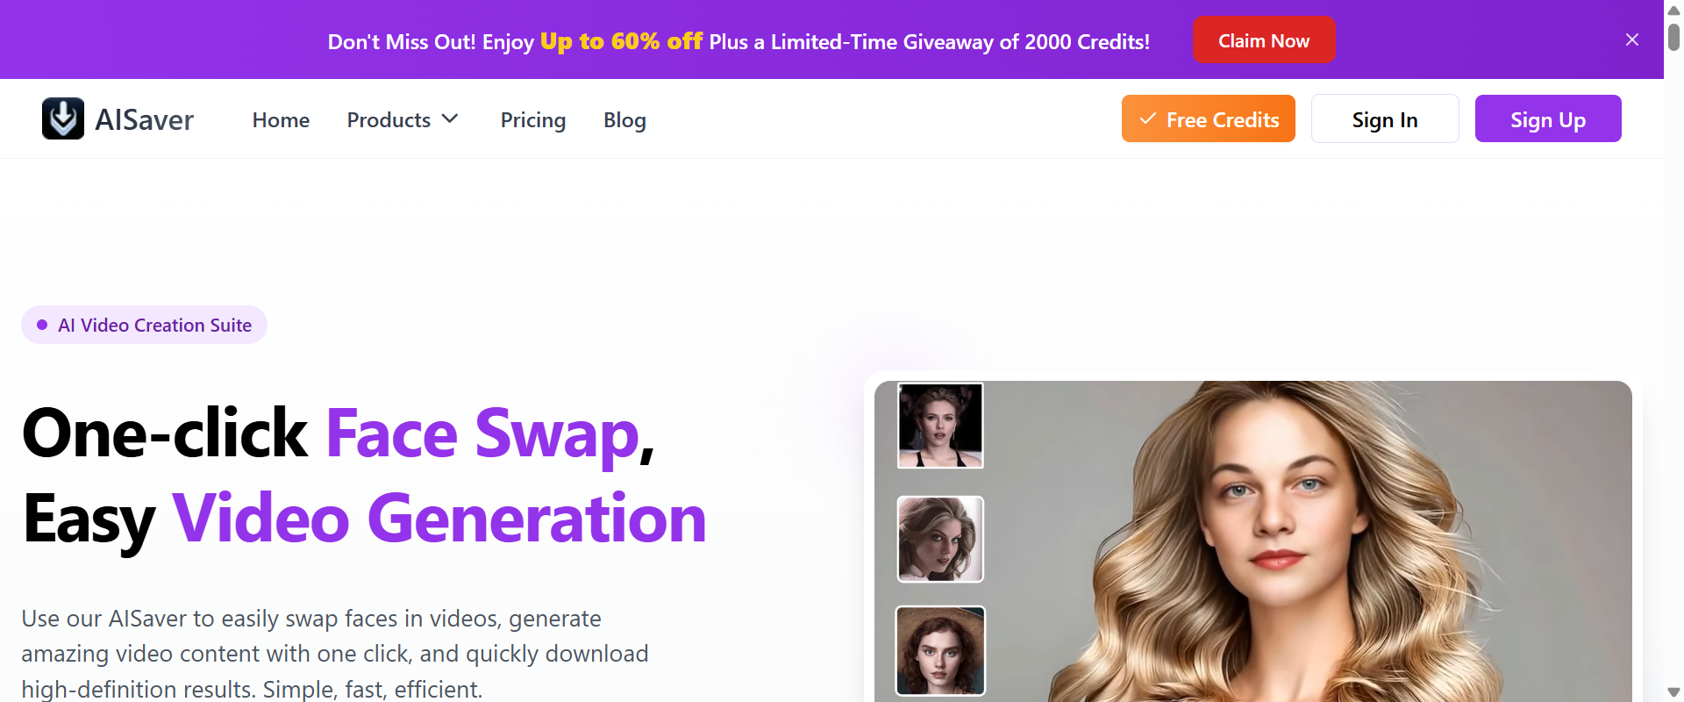Select the top dark-haired face thumbnail
Viewport: 1684px width, 702px height.
pyautogui.click(x=940, y=426)
